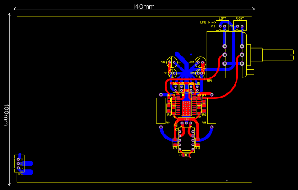Select the P2 LEFT line-in connector
This screenshot has width=298, height=190.
222,26
